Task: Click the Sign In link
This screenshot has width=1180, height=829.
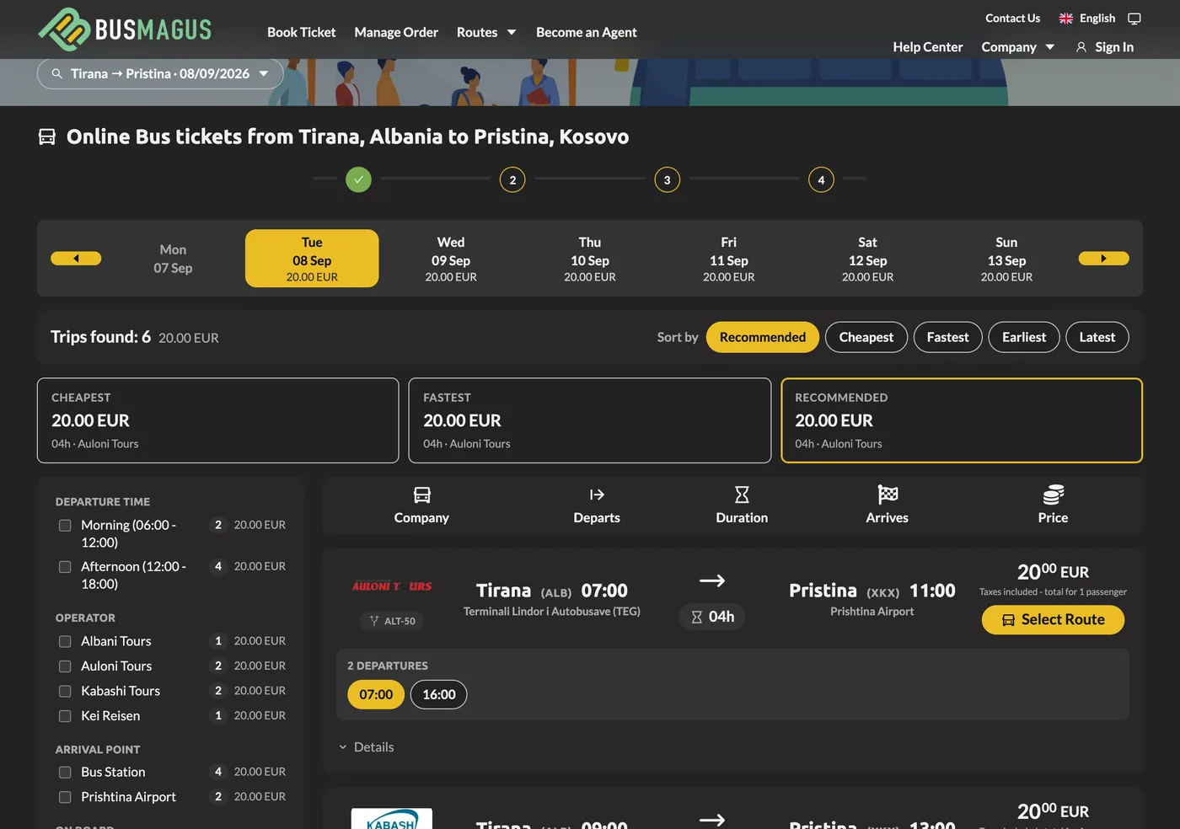Action: point(1114,47)
